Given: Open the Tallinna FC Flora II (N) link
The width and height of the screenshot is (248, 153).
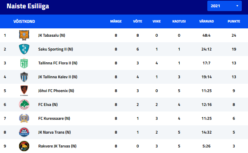Looking at the screenshot, I should pos(58,63).
